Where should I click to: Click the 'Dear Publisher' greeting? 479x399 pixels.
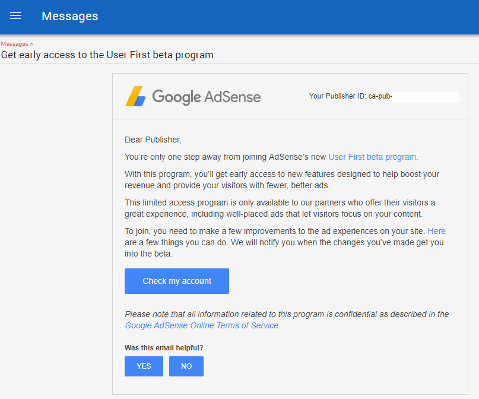point(153,140)
